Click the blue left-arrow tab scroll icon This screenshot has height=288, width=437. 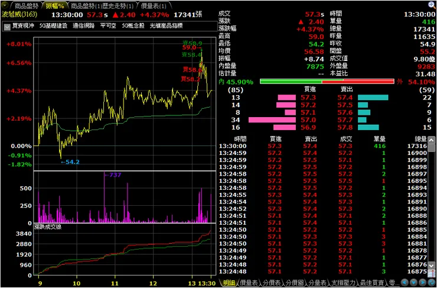pos(405,283)
